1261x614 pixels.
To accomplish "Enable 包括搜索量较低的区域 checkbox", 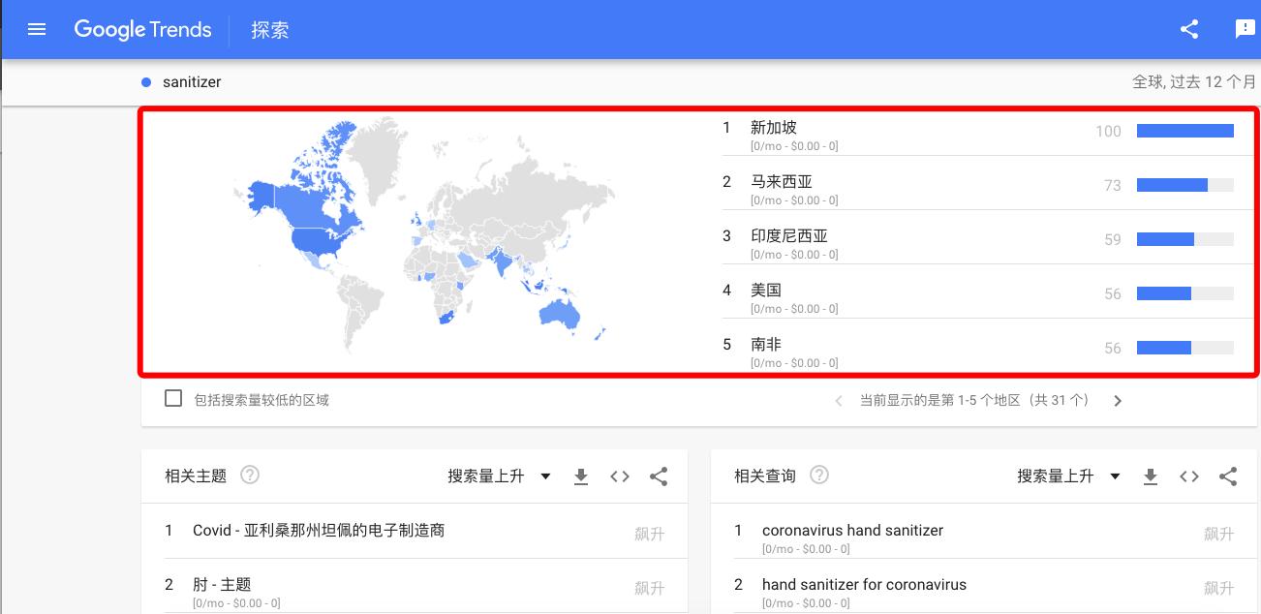I will click(173, 398).
